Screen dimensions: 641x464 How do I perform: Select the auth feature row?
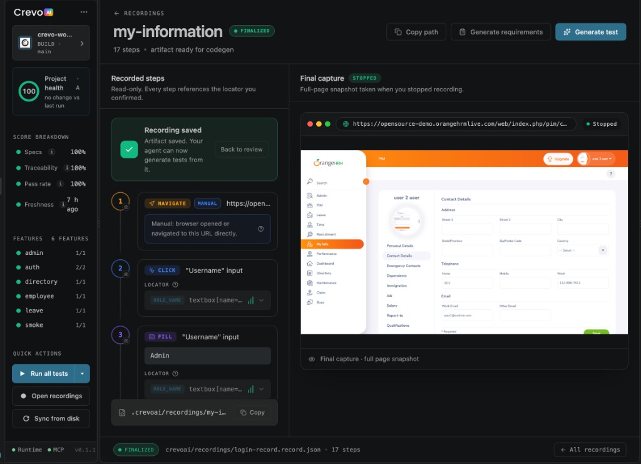coord(51,267)
